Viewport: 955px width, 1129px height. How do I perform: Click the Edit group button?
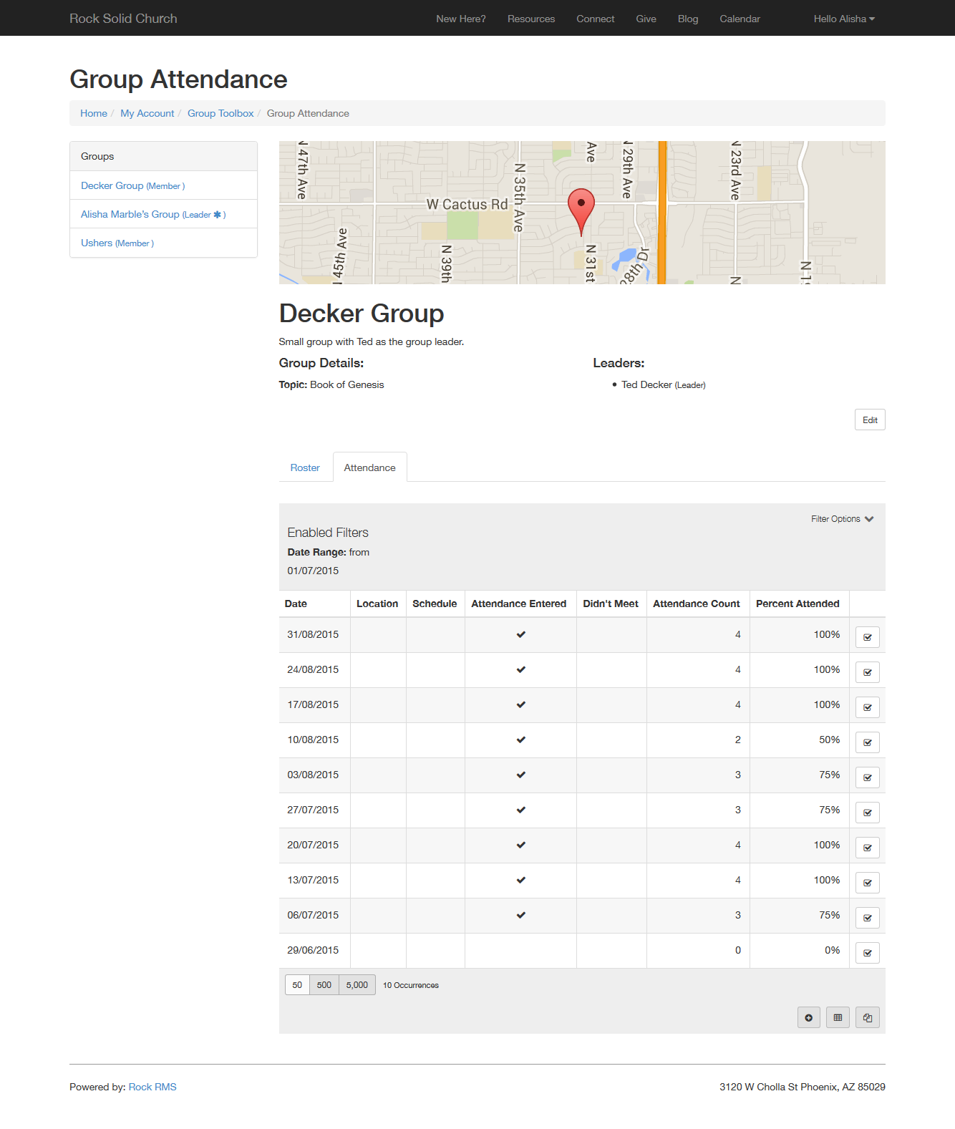click(869, 420)
